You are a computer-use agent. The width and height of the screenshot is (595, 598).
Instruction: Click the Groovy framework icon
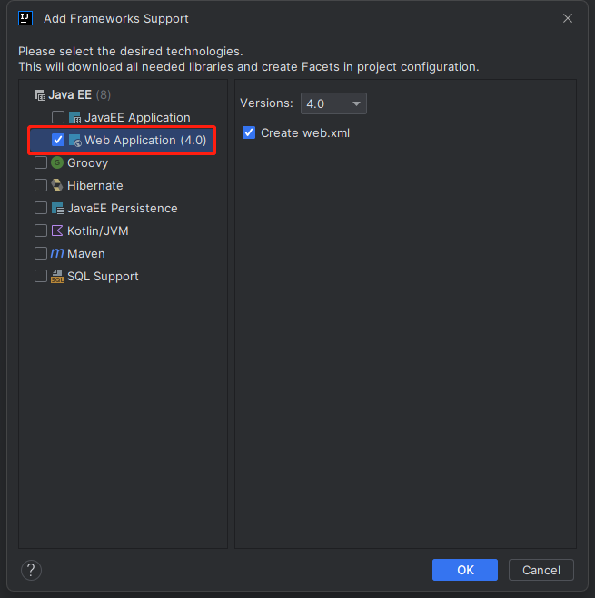pos(57,163)
